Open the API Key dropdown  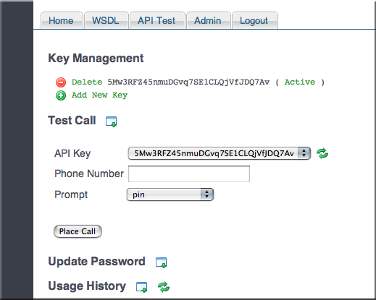pos(220,153)
